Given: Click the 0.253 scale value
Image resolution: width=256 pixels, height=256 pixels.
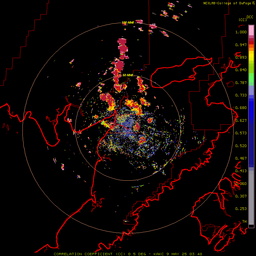Looking at the screenshot, I should pyautogui.click(x=241, y=209).
